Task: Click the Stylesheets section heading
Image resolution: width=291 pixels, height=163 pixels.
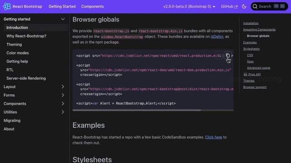Action: pos(92,159)
